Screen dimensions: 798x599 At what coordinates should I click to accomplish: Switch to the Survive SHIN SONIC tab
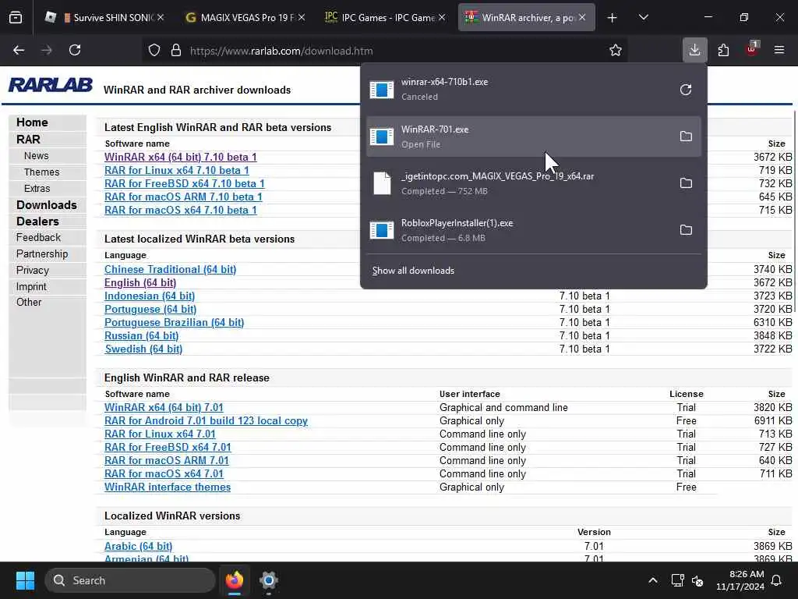point(105,17)
